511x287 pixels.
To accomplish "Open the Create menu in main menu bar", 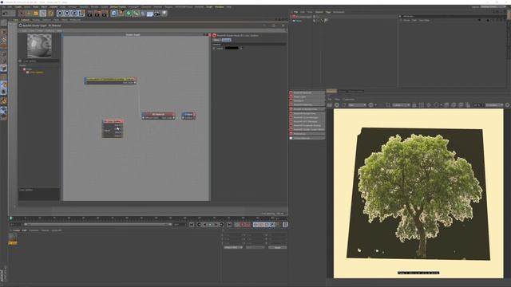I will pyautogui.click(x=18, y=7).
